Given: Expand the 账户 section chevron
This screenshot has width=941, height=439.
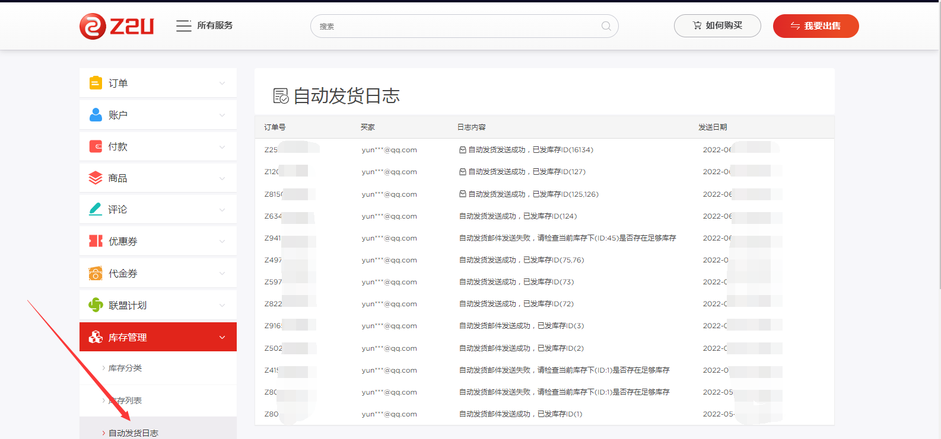Looking at the screenshot, I should pos(222,115).
